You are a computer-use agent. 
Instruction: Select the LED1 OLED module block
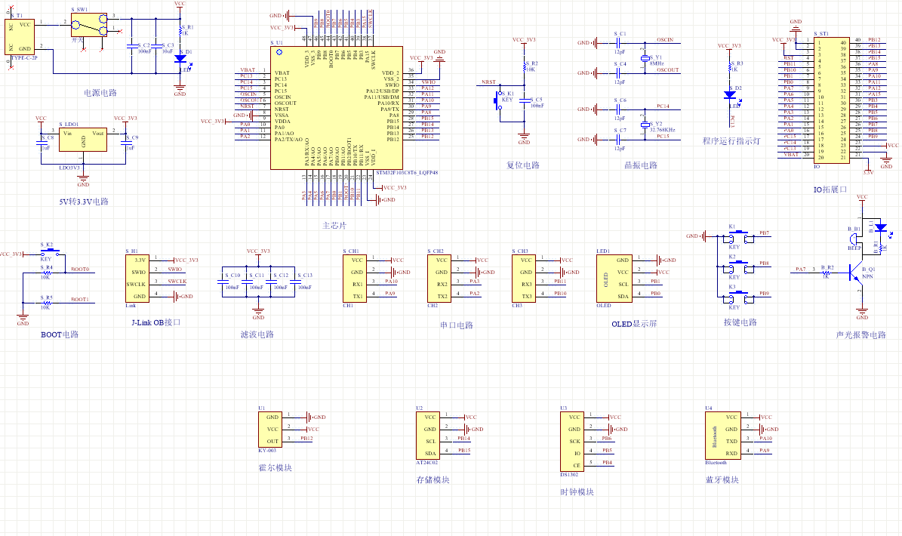(x=614, y=279)
